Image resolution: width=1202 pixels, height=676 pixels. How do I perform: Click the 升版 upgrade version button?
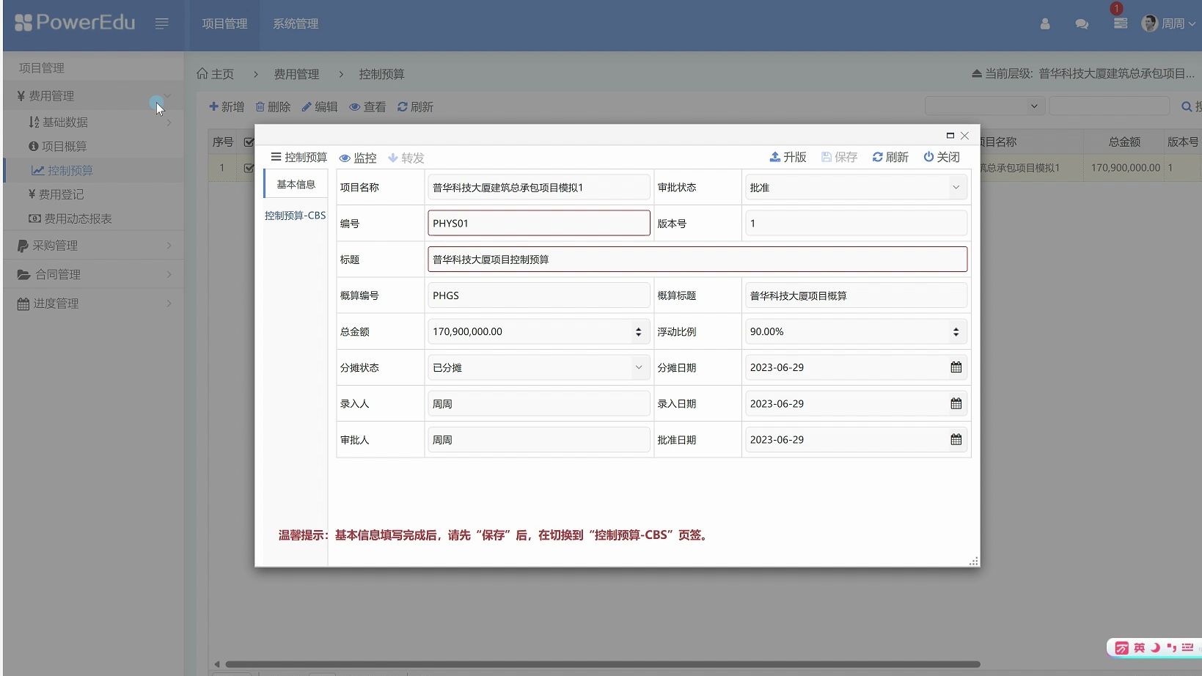pyautogui.click(x=788, y=157)
